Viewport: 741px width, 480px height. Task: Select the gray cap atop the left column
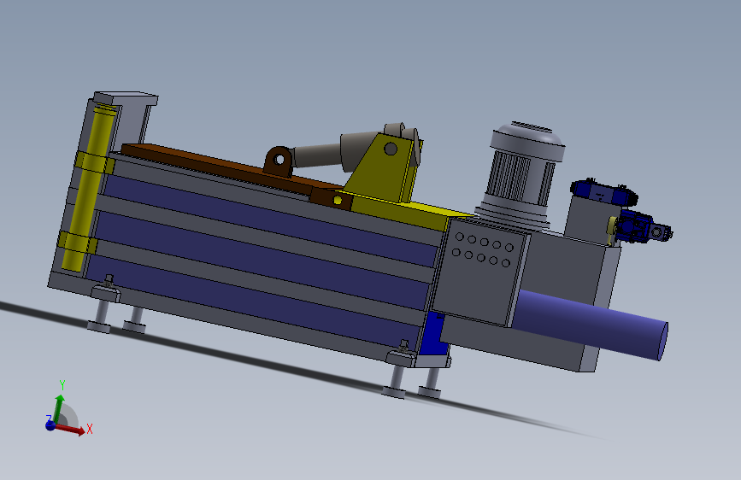coord(126,98)
